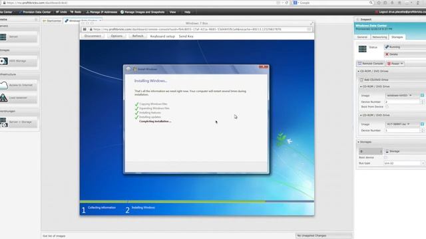This screenshot has width=426, height=239.
Task: Click the Google search field in browser
Action: click(x=333, y=3)
